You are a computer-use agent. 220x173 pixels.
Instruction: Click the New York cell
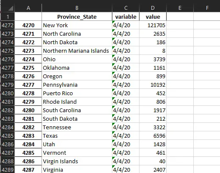77,25
